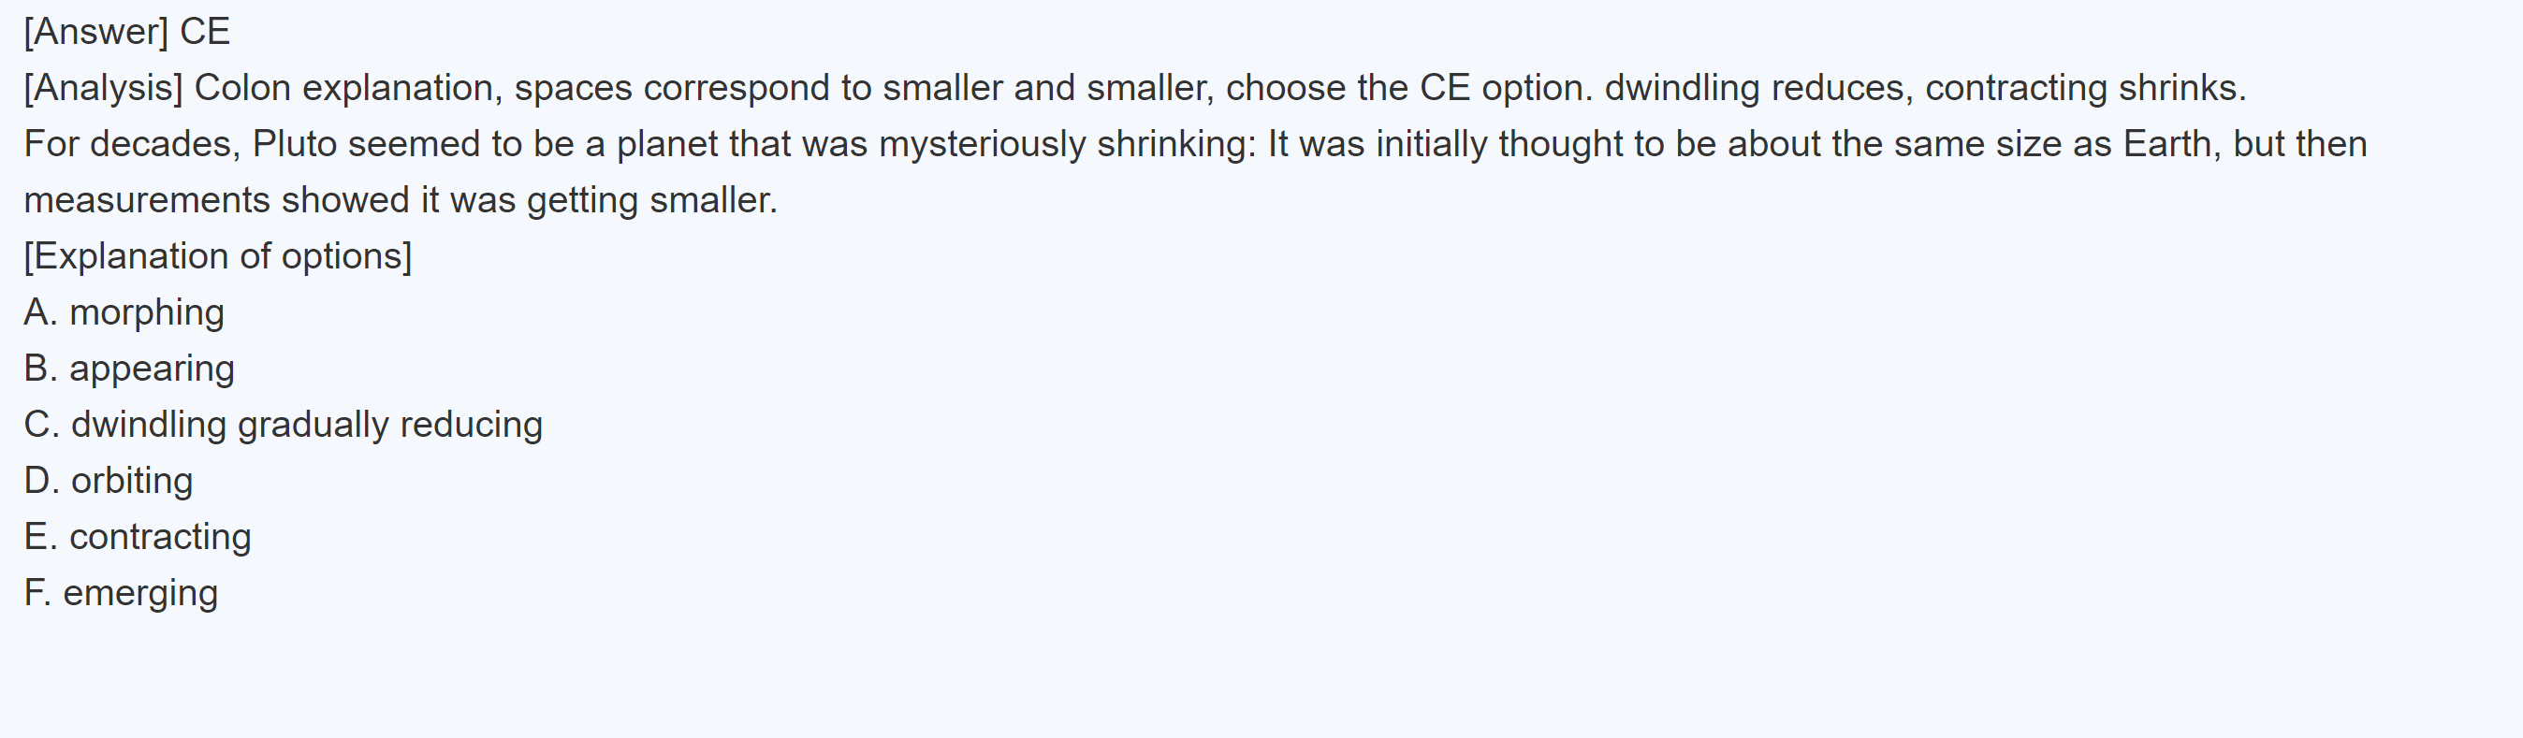Click 'gradually reducing' in option C
This screenshot has width=2523, height=738.
click(x=390, y=425)
